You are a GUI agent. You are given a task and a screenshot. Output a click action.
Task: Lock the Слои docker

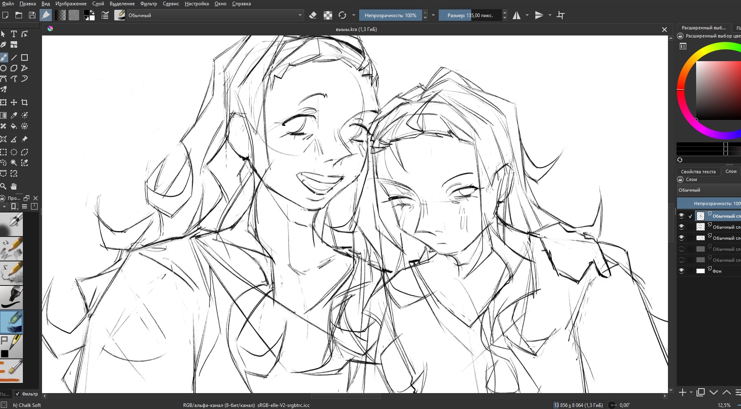click(680, 179)
